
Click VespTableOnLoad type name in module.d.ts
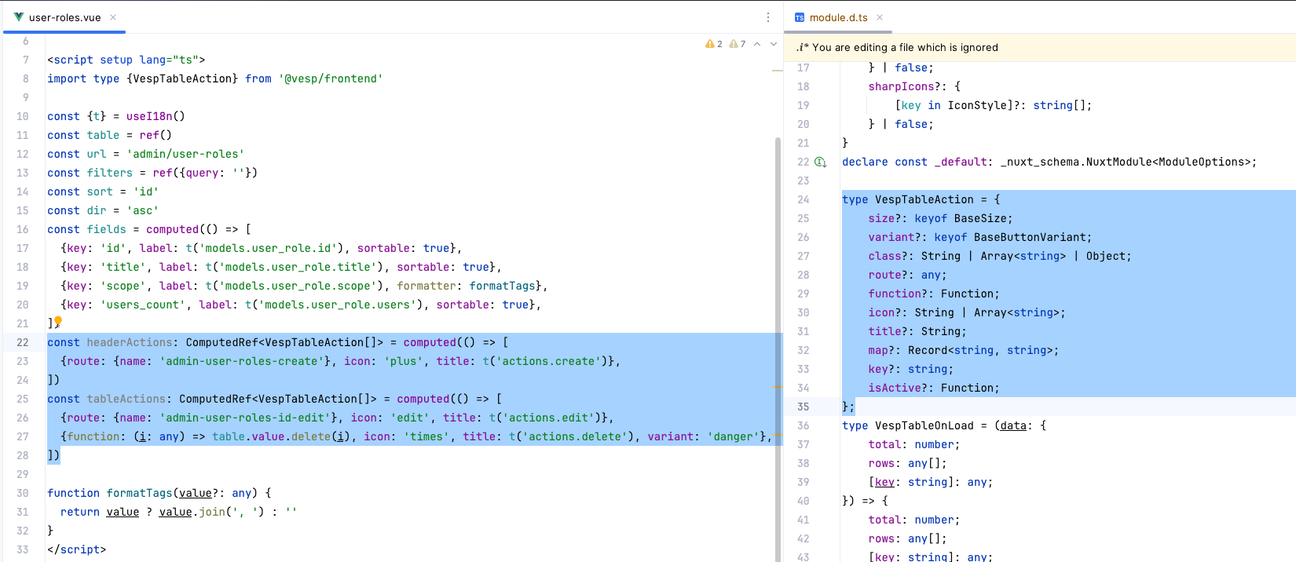[x=924, y=425]
